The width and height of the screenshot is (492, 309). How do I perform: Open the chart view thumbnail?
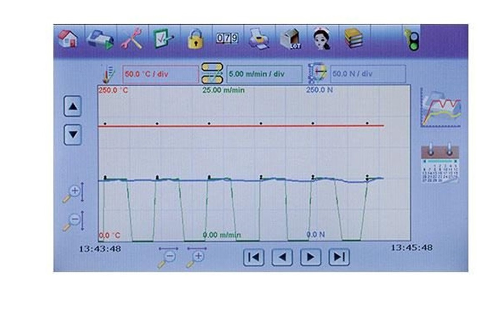[440, 107]
